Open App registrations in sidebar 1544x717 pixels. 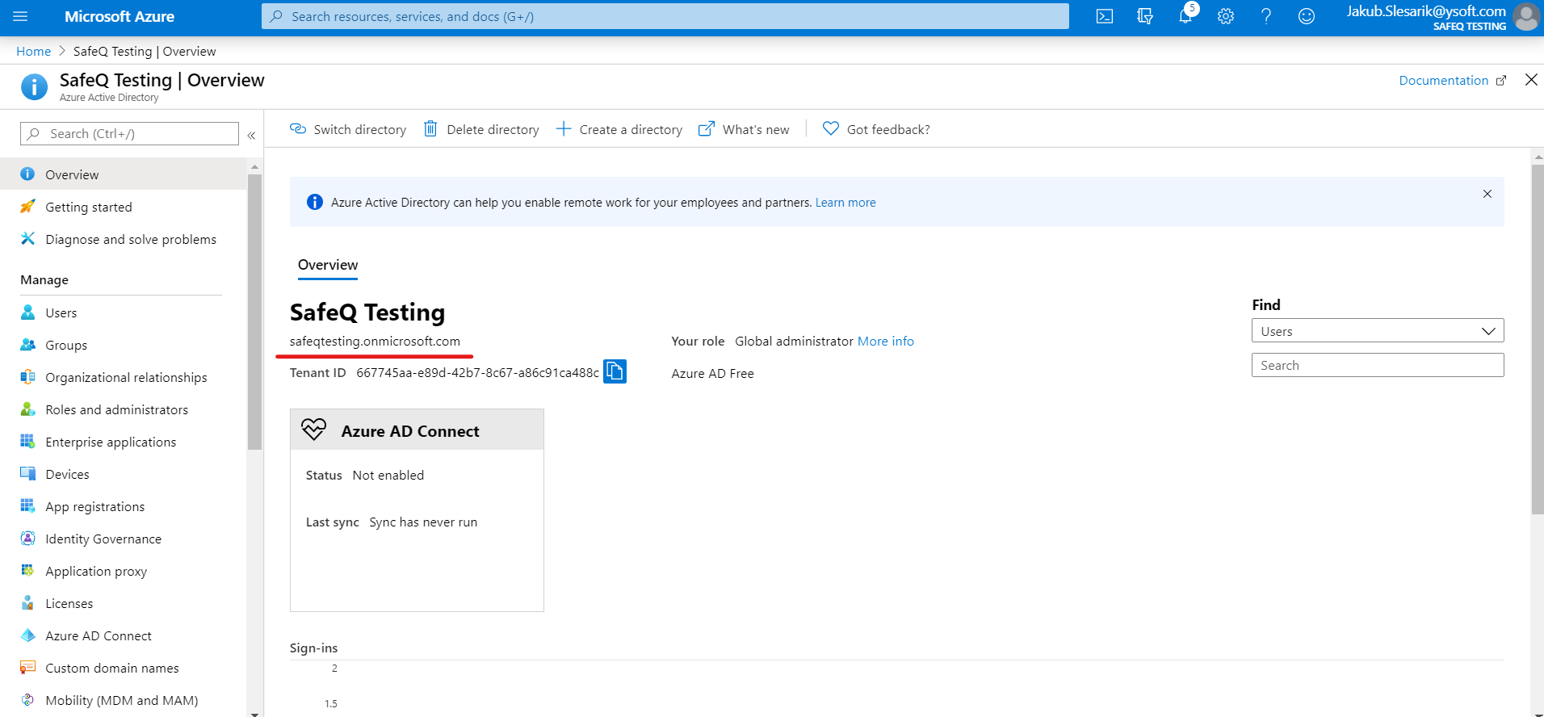pos(94,506)
